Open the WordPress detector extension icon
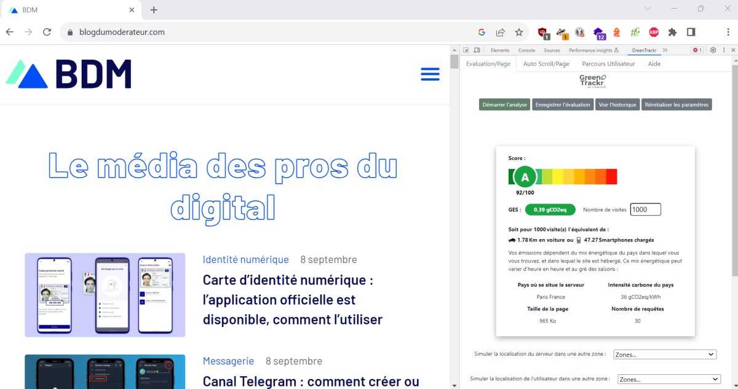 [x=579, y=32]
